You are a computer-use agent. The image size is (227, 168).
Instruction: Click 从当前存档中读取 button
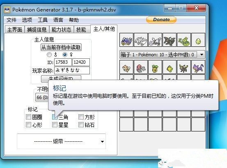pyautogui.click(x=61, y=47)
